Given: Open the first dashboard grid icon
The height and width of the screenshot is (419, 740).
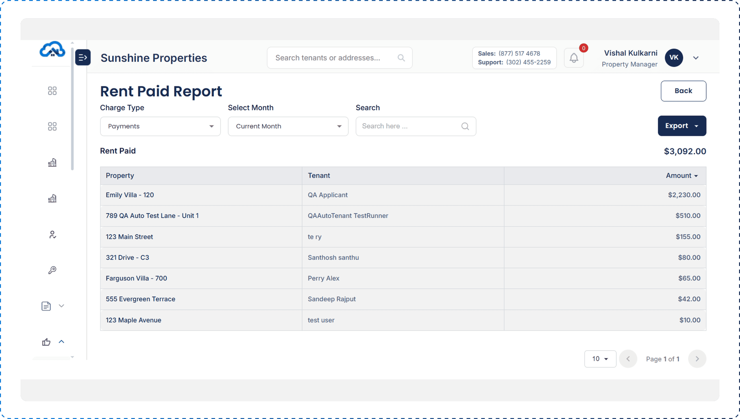Looking at the screenshot, I should [x=52, y=91].
